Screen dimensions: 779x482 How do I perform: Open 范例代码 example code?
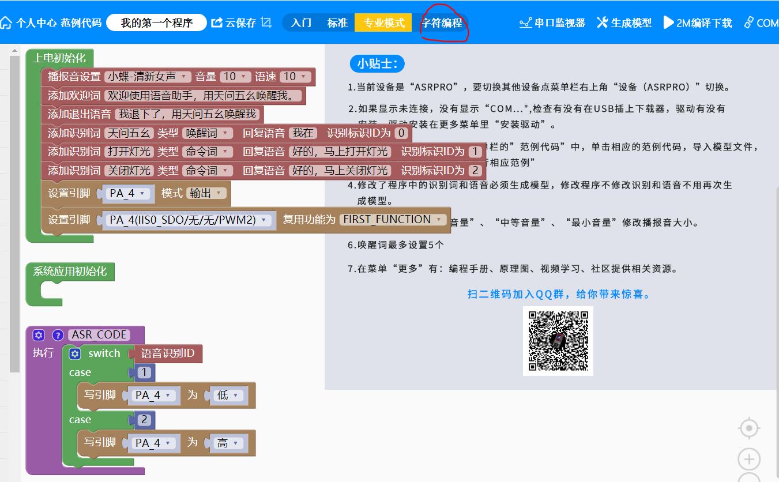(81, 23)
